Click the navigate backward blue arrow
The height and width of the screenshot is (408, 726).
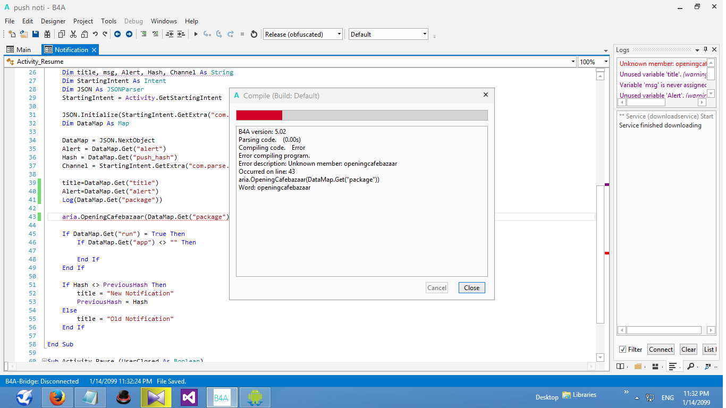point(117,34)
